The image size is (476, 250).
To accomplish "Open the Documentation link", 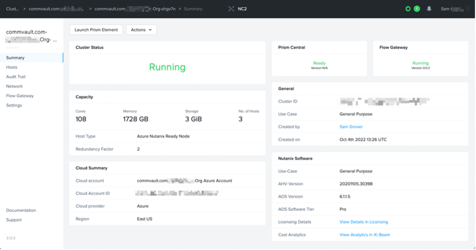I will click(21, 210).
